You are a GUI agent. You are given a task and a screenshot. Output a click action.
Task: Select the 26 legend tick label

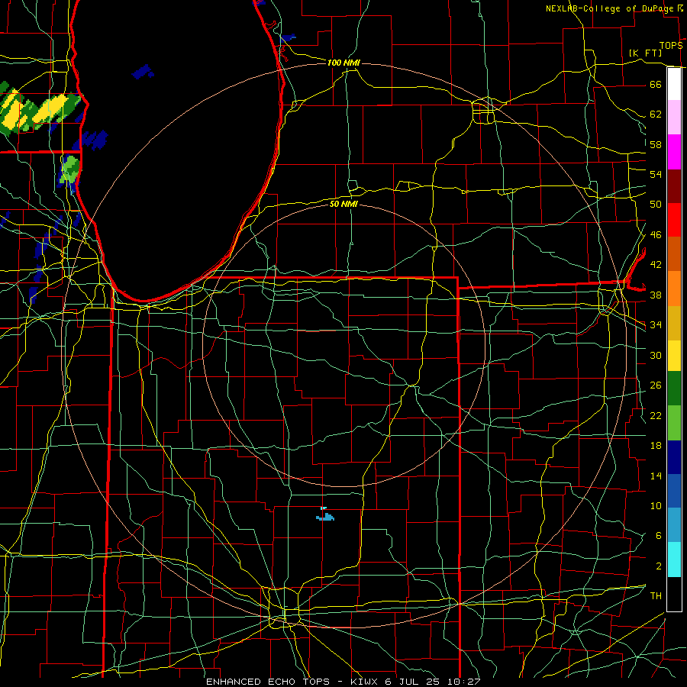(x=656, y=385)
